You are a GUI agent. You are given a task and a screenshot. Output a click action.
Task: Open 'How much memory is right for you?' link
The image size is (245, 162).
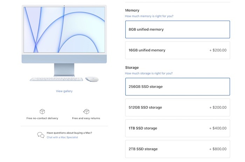149,16
